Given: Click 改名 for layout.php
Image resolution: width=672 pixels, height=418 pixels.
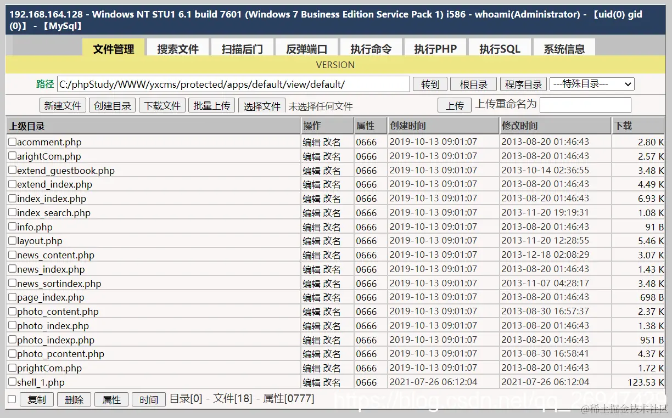Looking at the screenshot, I should pyautogui.click(x=332, y=241).
